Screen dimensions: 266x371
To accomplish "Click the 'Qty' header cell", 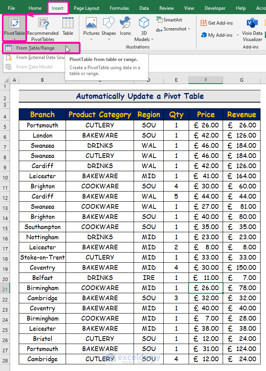I will (x=176, y=115).
